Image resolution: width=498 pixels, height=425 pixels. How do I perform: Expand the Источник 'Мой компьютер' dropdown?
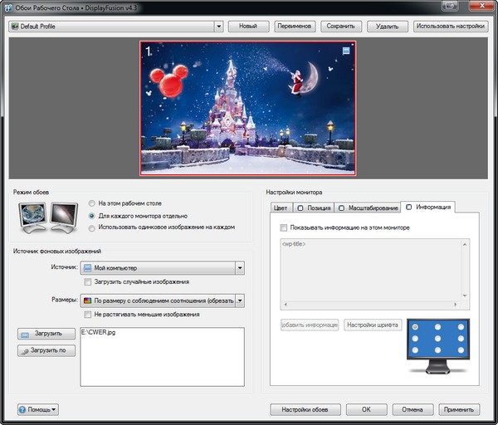point(163,268)
